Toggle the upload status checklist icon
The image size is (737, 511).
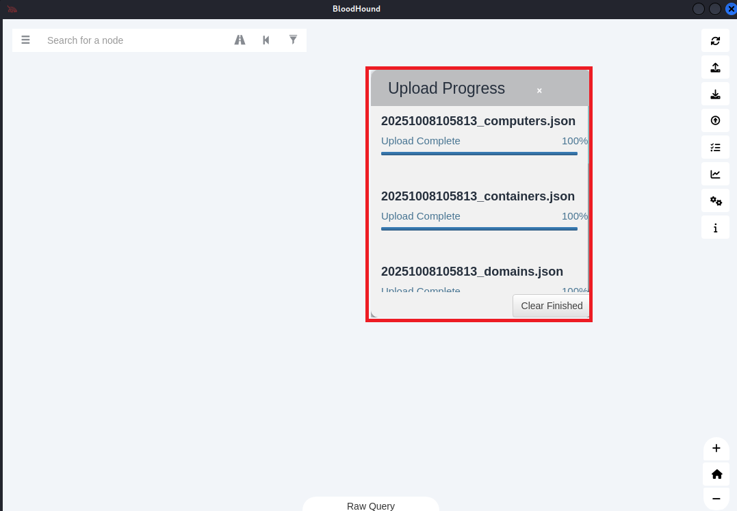point(715,148)
